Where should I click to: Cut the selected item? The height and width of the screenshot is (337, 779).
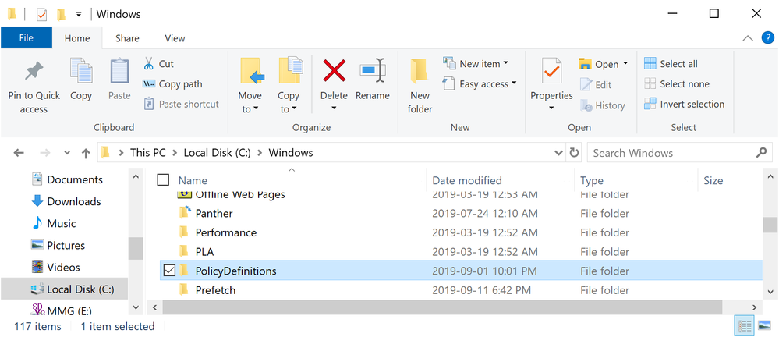click(x=159, y=64)
